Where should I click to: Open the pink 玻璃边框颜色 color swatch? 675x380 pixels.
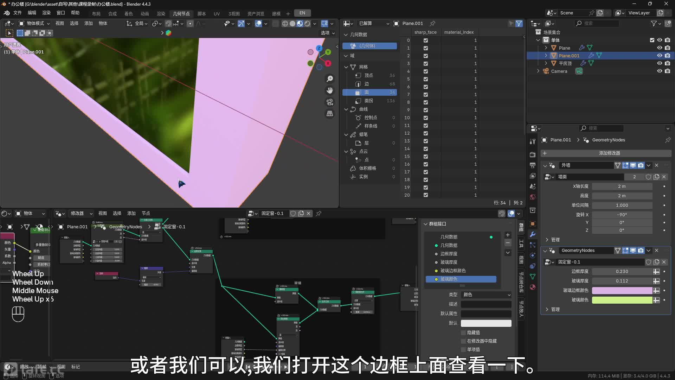tap(622, 291)
